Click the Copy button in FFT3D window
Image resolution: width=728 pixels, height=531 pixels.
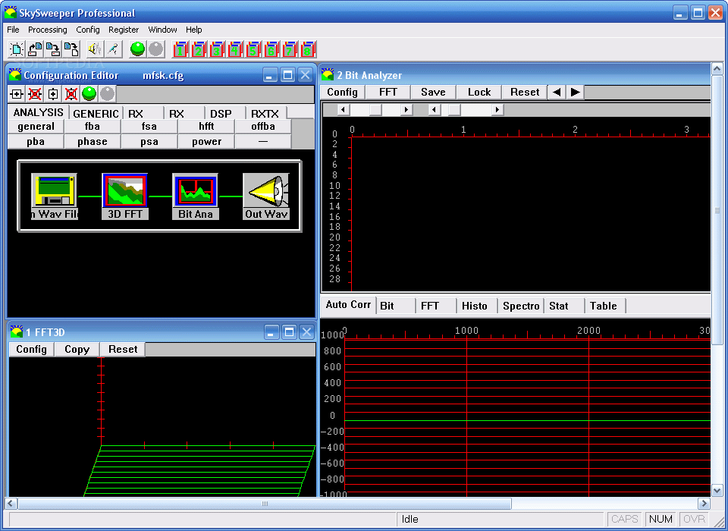point(77,350)
